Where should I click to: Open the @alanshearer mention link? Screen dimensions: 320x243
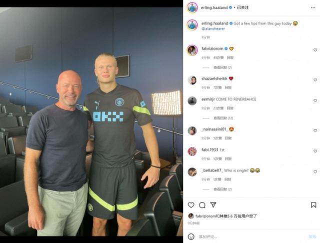213,29
